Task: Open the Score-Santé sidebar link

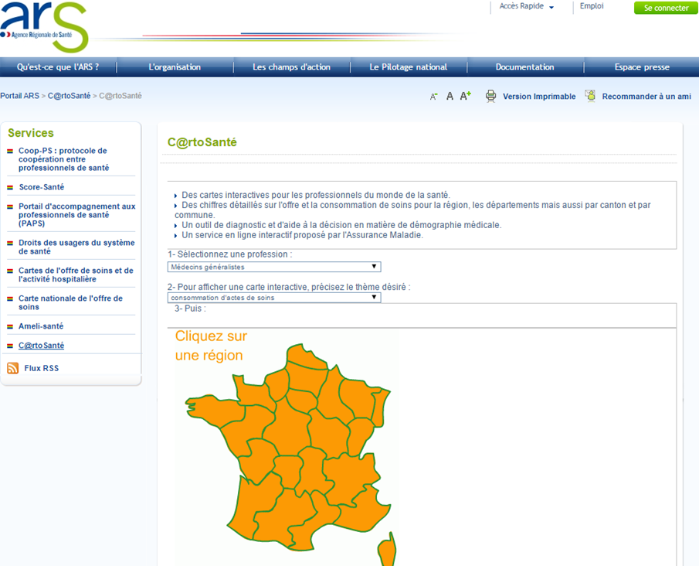Action: pos(42,187)
